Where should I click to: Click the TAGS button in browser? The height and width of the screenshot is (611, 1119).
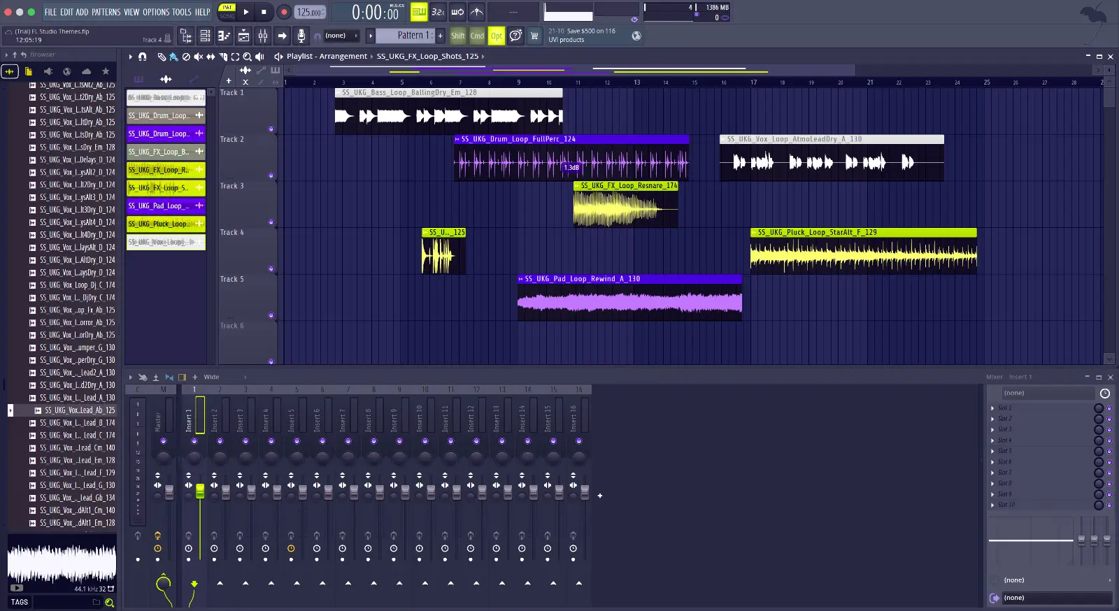[20, 602]
